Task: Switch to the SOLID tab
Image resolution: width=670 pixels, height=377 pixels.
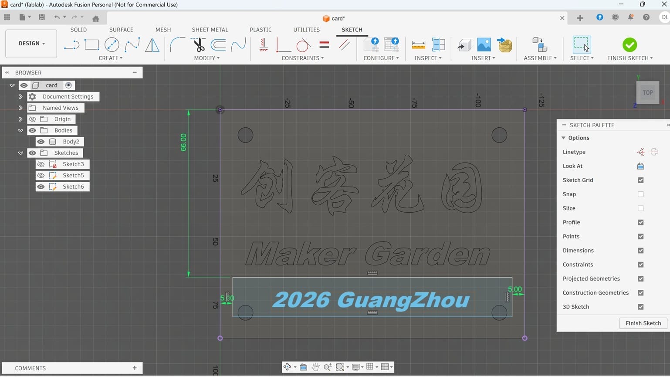Action: [x=78, y=30]
